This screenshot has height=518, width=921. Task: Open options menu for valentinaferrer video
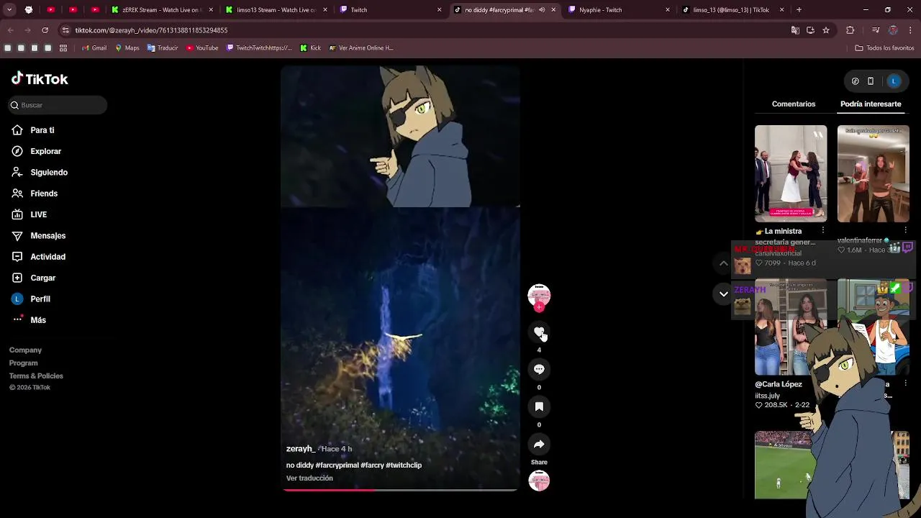pyautogui.click(x=905, y=230)
